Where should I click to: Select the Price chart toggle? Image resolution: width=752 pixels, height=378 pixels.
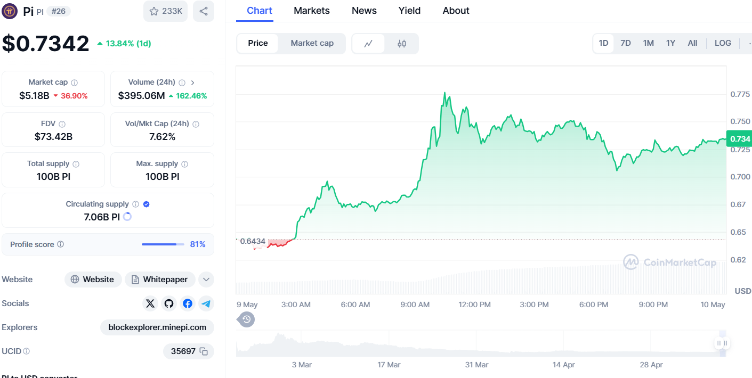[x=258, y=43]
